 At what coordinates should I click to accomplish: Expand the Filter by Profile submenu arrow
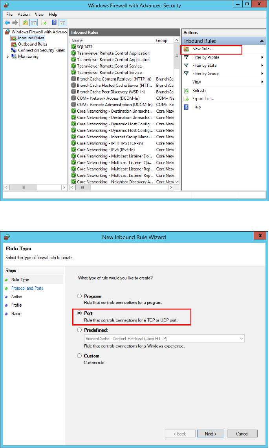click(262, 57)
